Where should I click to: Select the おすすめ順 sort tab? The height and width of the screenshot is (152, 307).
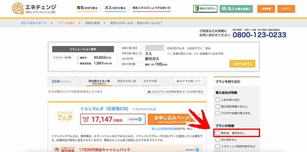(150, 81)
